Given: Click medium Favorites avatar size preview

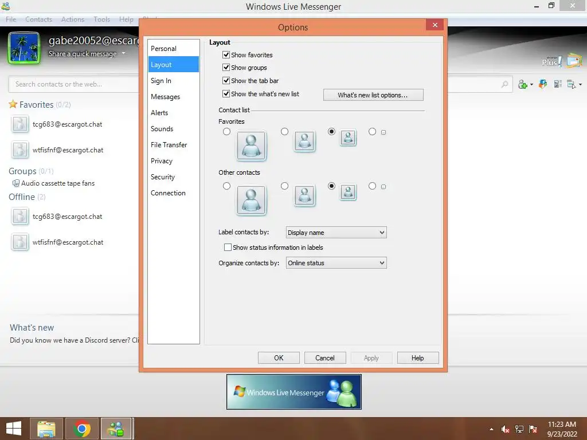Looking at the screenshot, I should point(304,142).
